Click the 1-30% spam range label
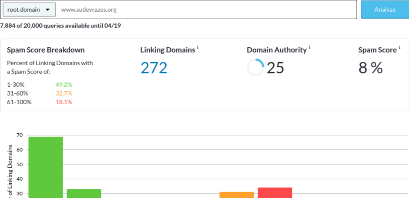Screen dimensions: 409x198 [x=16, y=85]
